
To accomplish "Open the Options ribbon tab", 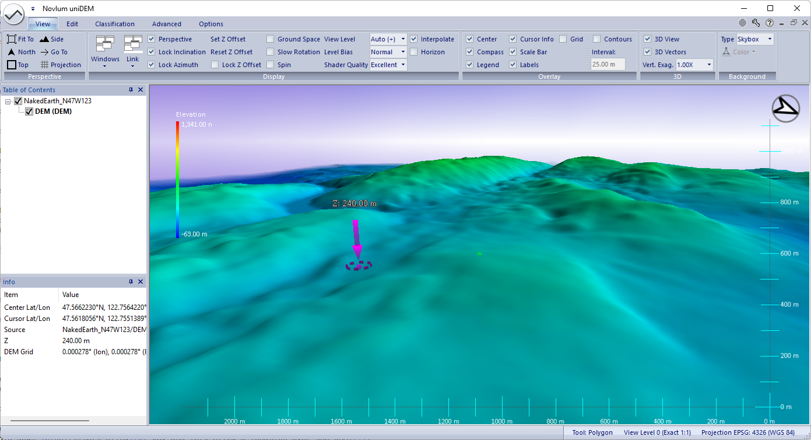I will pos(211,24).
